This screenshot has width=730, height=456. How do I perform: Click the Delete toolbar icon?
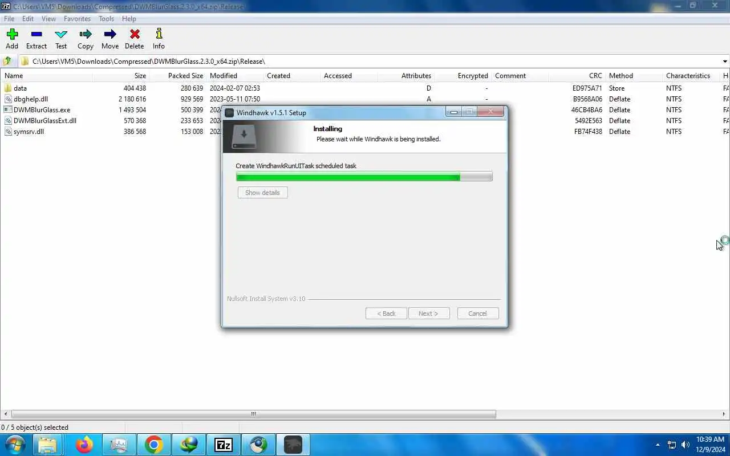tap(135, 39)
